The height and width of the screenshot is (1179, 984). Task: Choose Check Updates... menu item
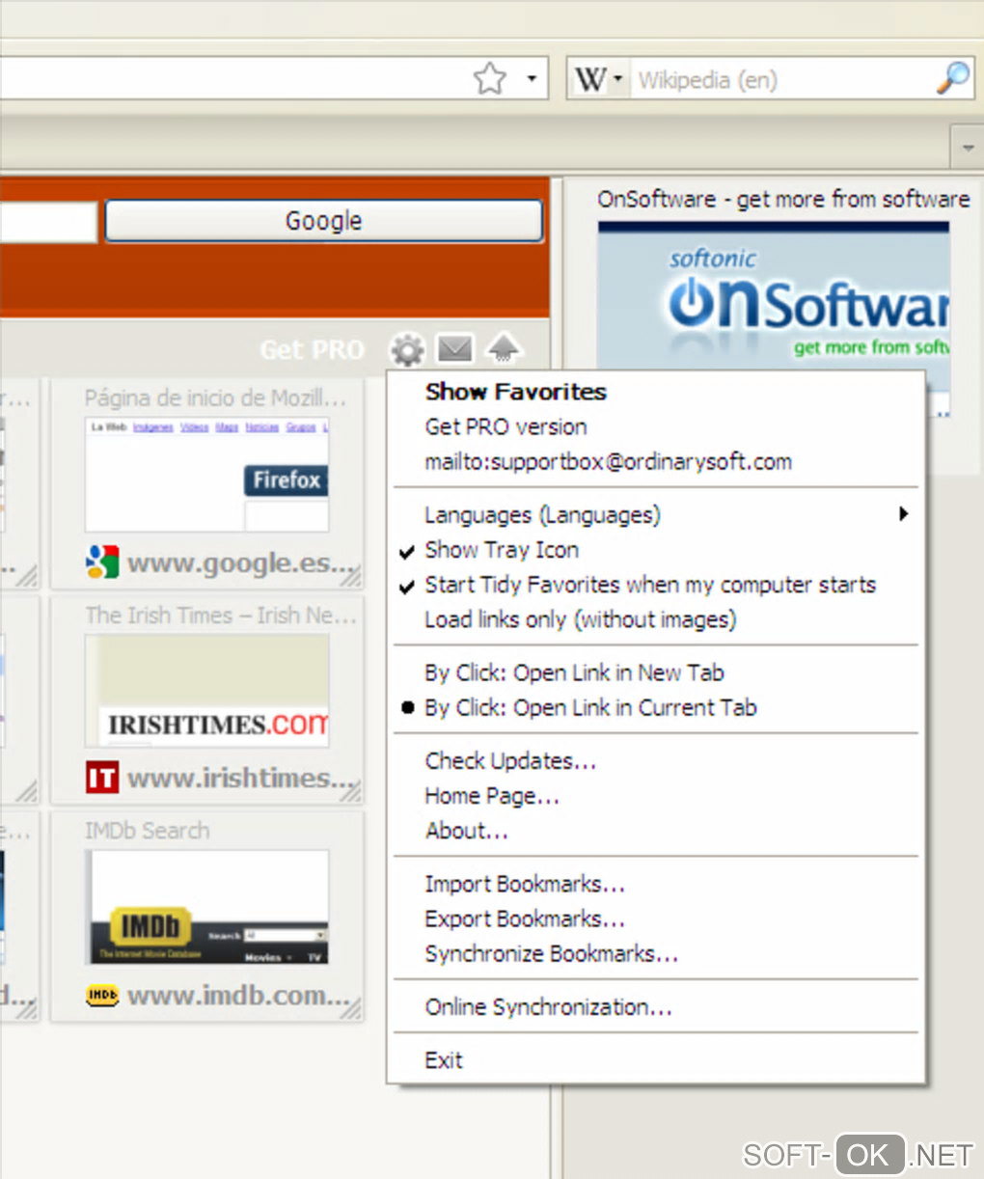point(656,760)
